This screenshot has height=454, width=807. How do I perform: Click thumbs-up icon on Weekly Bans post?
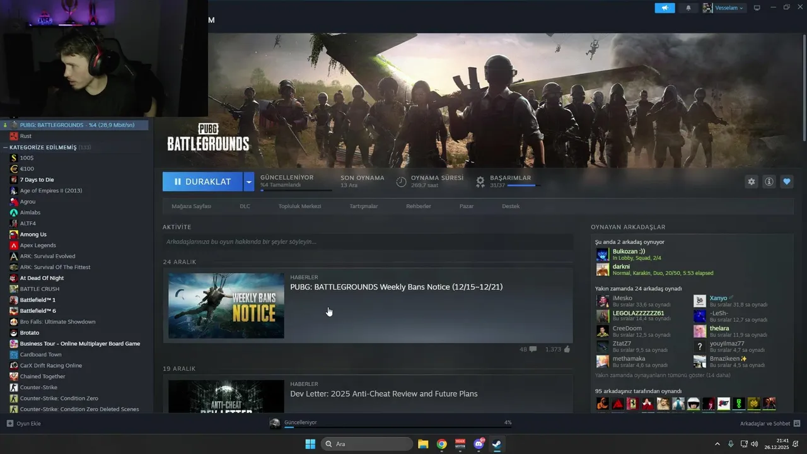(567, 349)
